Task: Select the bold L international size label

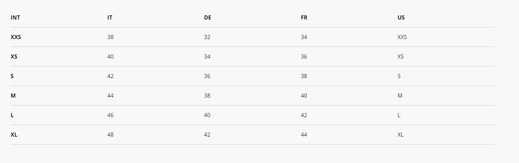Action: coord(12,115)
